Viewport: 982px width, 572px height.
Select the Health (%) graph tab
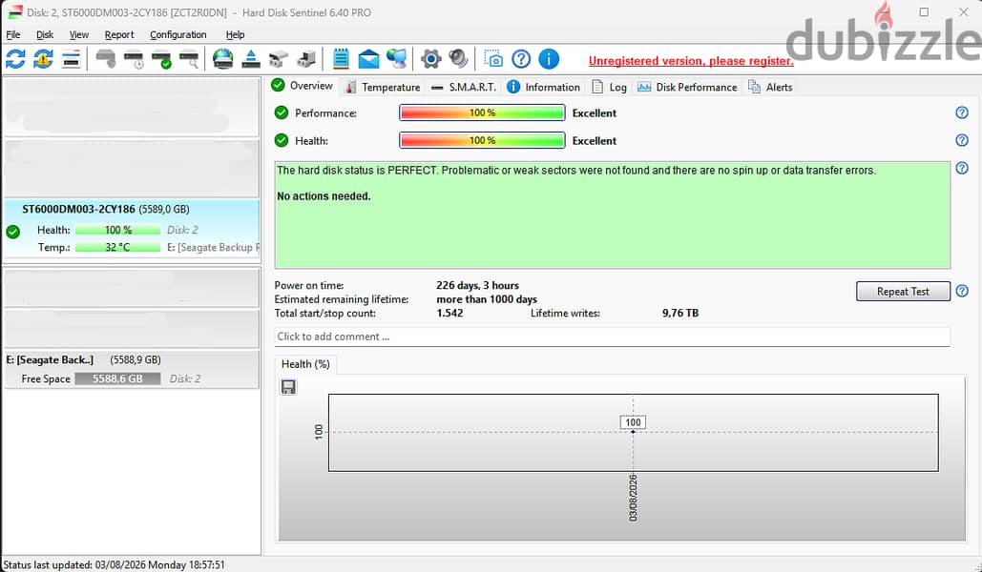pyautogui.click(x=305, y=364)
